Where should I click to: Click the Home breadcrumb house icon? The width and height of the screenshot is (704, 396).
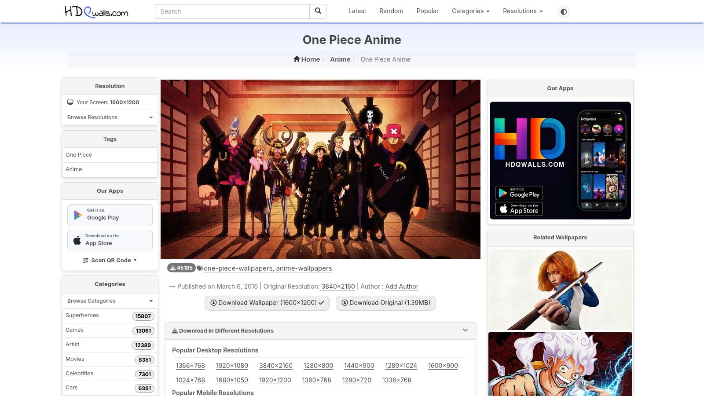pyautogui.click(x=297, y=59)
